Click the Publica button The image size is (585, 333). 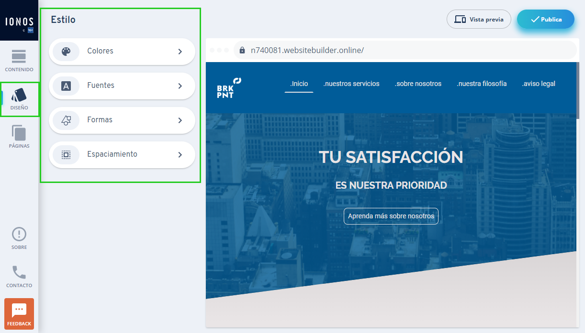tap(545, 20)
